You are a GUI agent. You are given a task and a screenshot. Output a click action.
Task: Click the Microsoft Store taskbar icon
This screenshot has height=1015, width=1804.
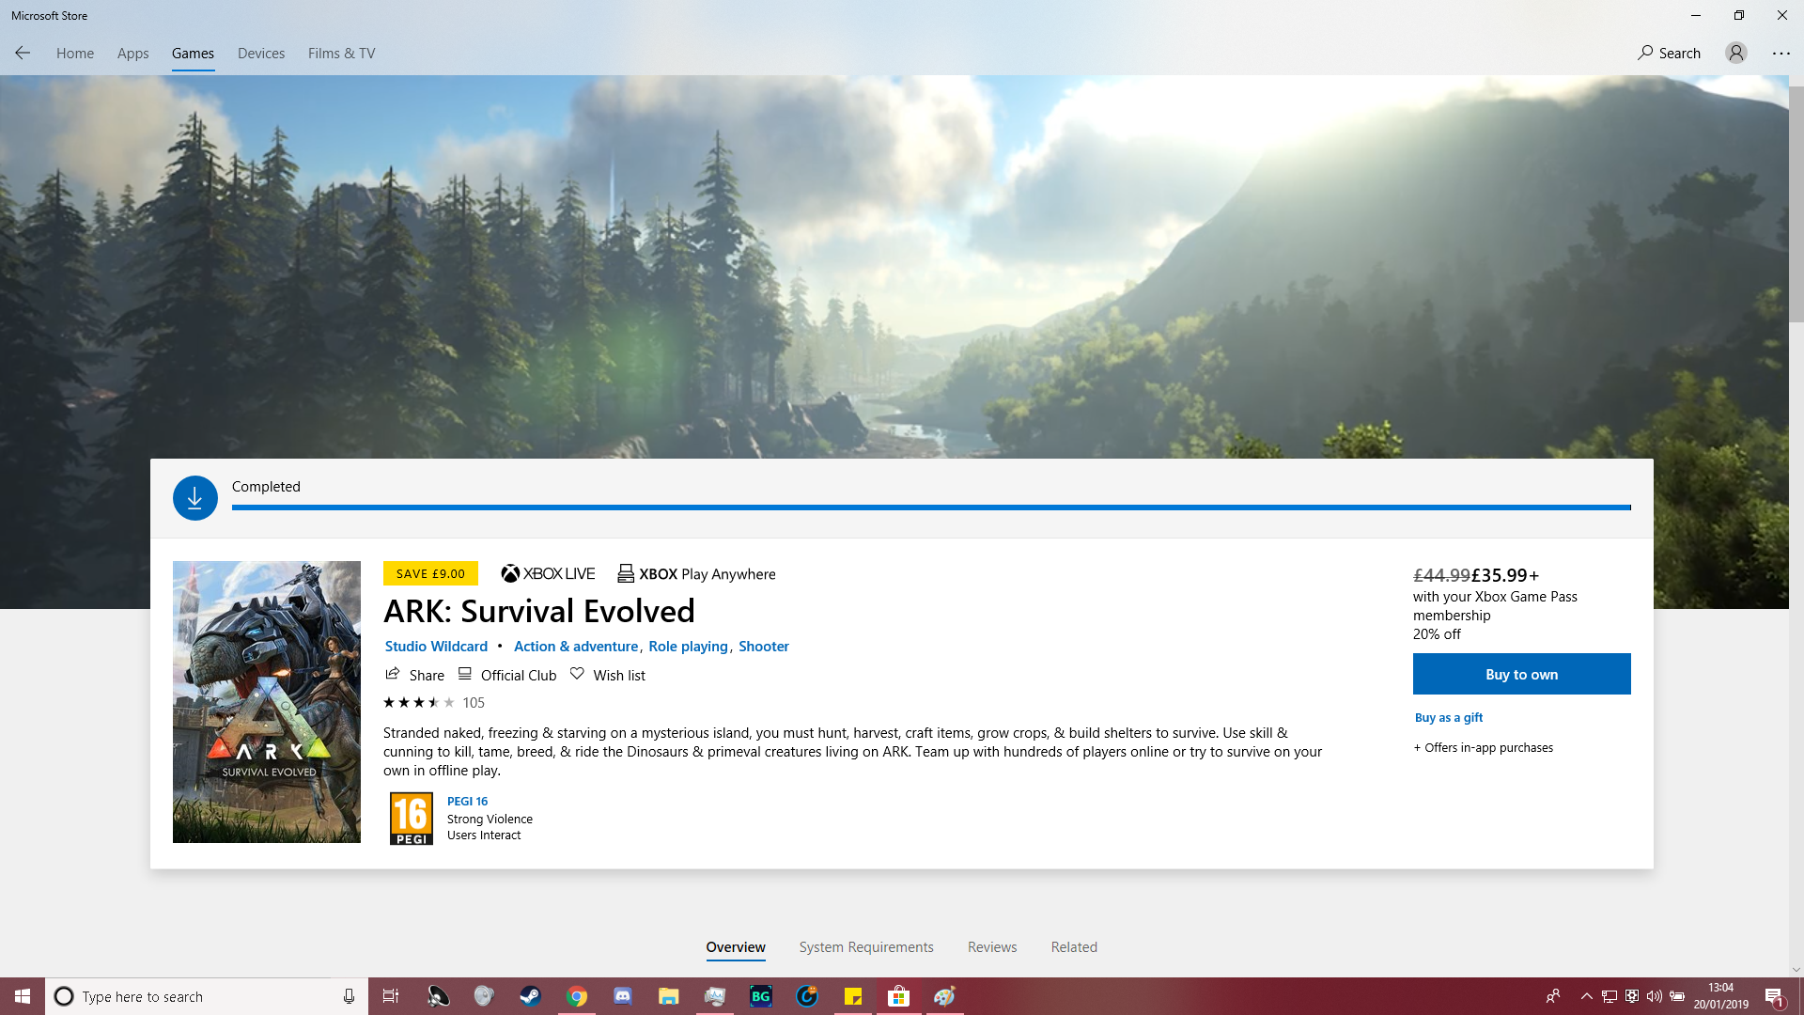tap(898, 996)
